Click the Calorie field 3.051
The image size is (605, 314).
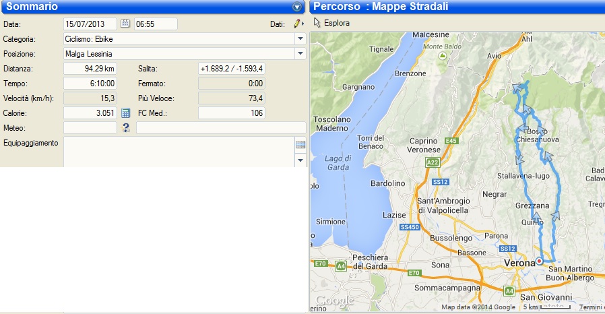point(90,113)
